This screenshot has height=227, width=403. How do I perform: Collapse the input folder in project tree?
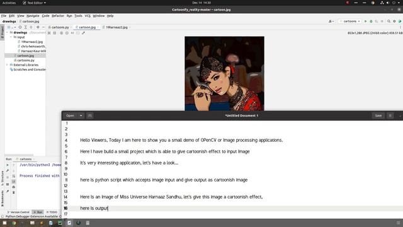(x=11, y=37)
